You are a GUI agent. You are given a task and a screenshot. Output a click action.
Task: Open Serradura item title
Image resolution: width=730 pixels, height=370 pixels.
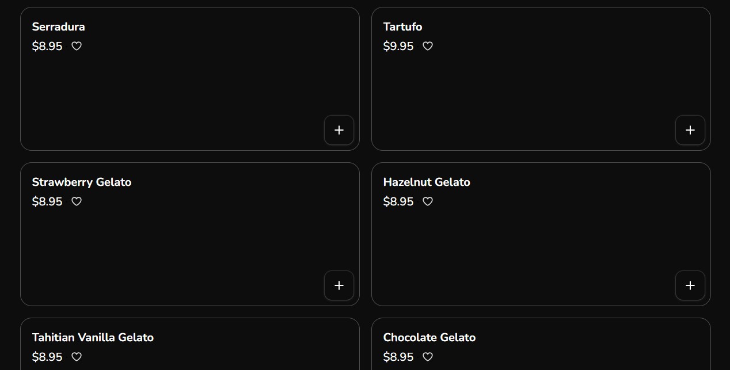58,26
